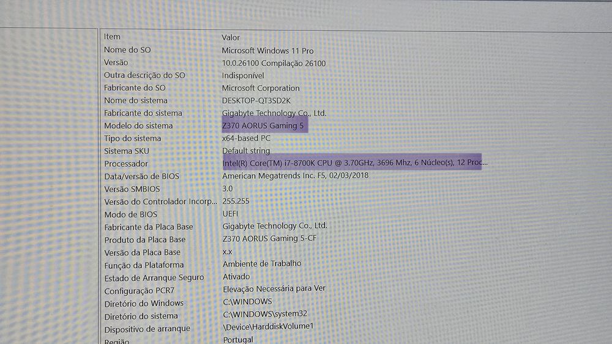The width and height of the screenshot is (612, 344).
Task: Select Modo de BIOS label
Action: (x=131, y=214)
